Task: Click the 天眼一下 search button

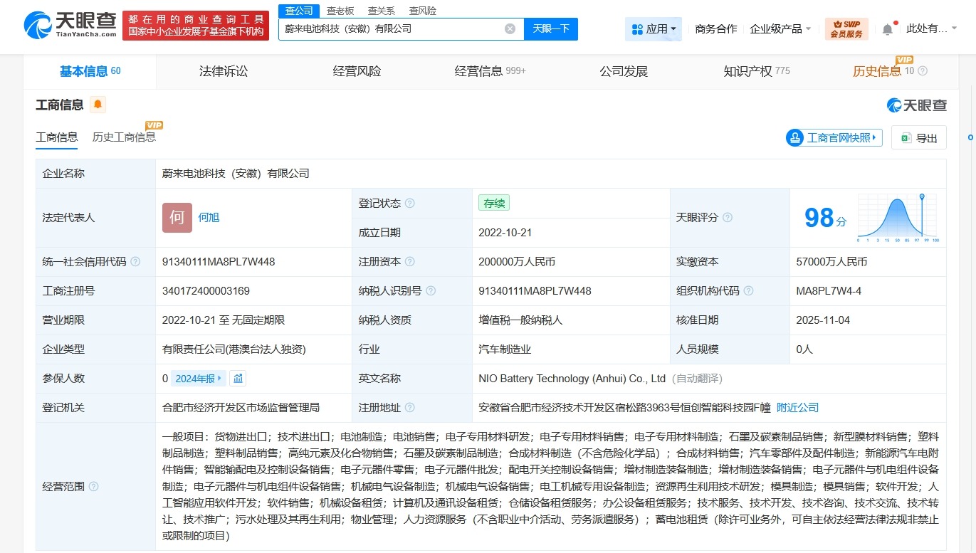Action: 550,28
